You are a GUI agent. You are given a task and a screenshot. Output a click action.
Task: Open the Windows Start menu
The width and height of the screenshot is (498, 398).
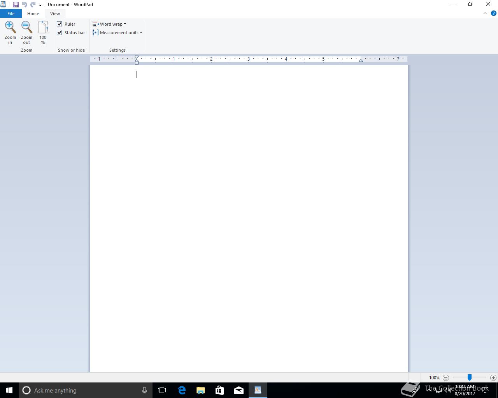tap(9, 390)
